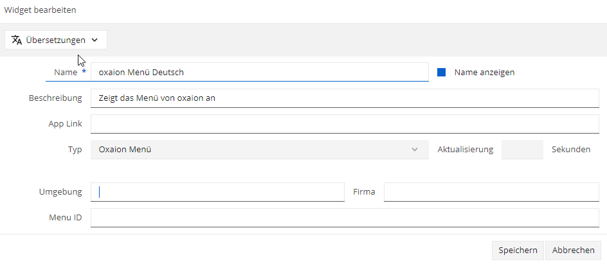The width and height of the screenshot is (607, 264).
Task: Edit the Beschreibung text field
Action: coord(345,98)
